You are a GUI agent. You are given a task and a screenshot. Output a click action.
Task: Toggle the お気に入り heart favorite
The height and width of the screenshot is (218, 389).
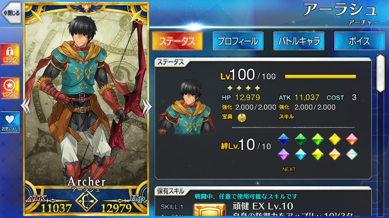pyautogui.click(x=10, y=122)
